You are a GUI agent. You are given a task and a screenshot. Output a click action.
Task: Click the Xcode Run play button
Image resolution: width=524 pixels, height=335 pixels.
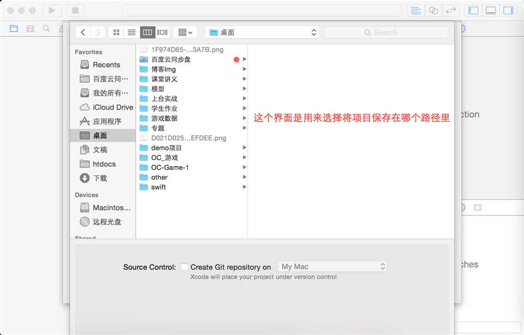(52, 10)
